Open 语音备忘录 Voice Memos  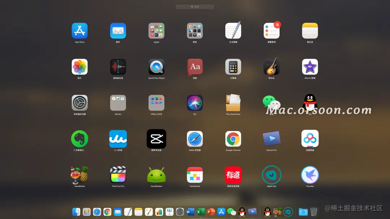tap(118, 67)
